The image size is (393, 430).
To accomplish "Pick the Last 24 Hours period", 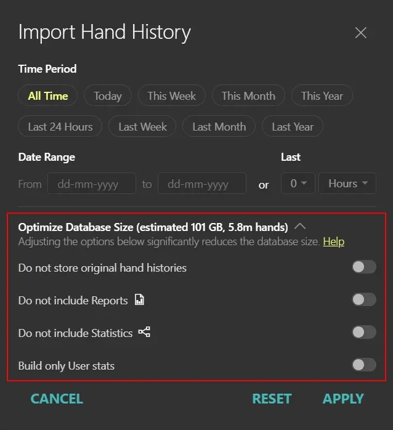I will (60, 127).
